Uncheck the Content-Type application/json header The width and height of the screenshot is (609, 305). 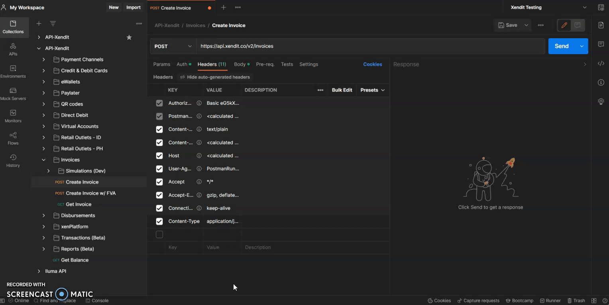[x=159, y=221]
